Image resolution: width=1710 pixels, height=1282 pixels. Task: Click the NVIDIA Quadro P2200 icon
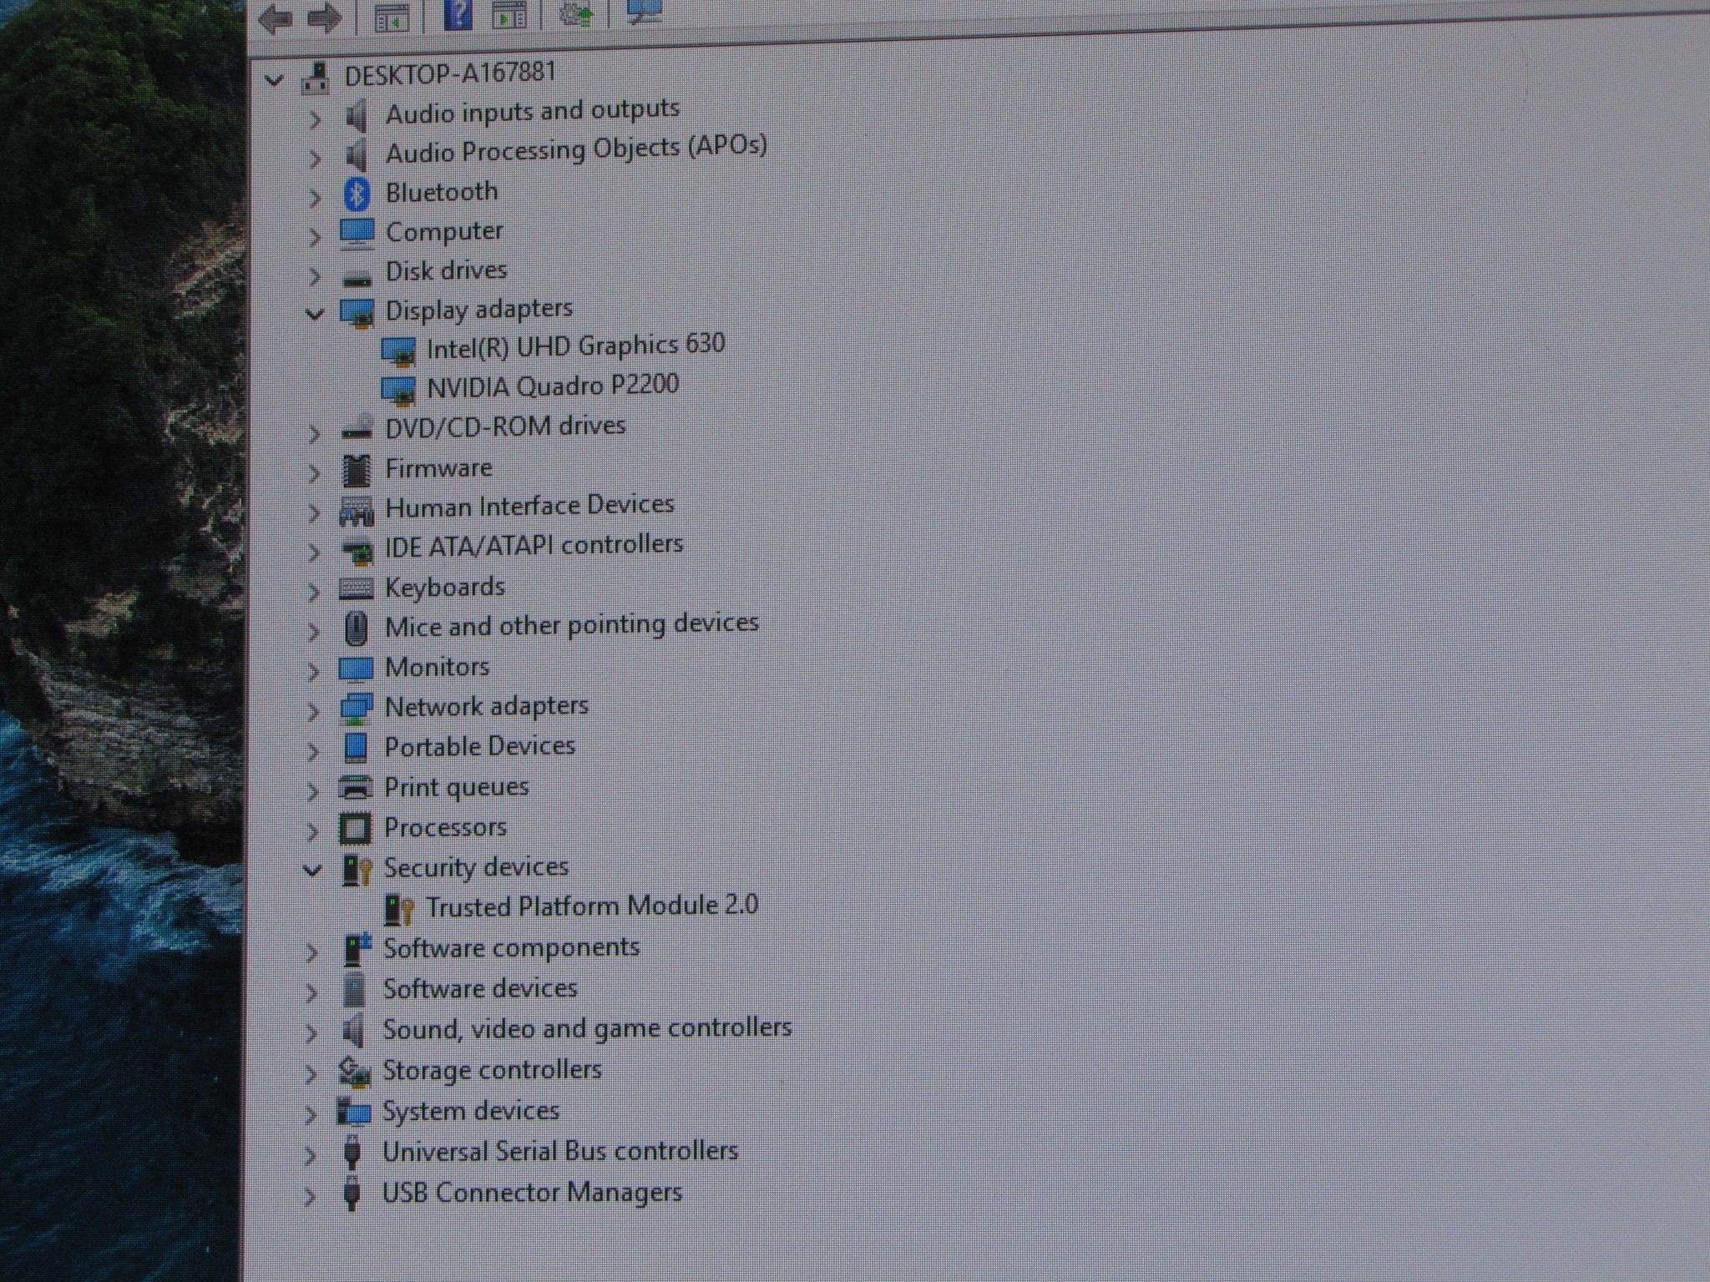click(398, 390)
